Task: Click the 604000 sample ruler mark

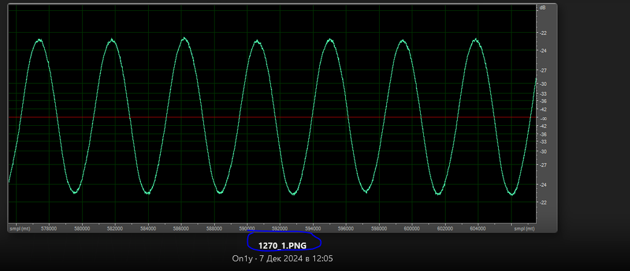Action: click(478, 229)
